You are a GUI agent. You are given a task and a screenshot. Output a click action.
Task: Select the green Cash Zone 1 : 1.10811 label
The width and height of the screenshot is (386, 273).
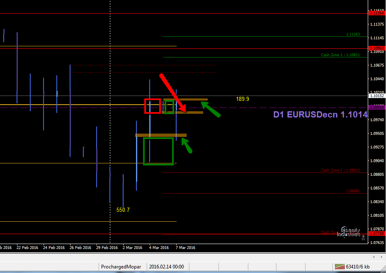pyautogui.click(x=340, y=55)
